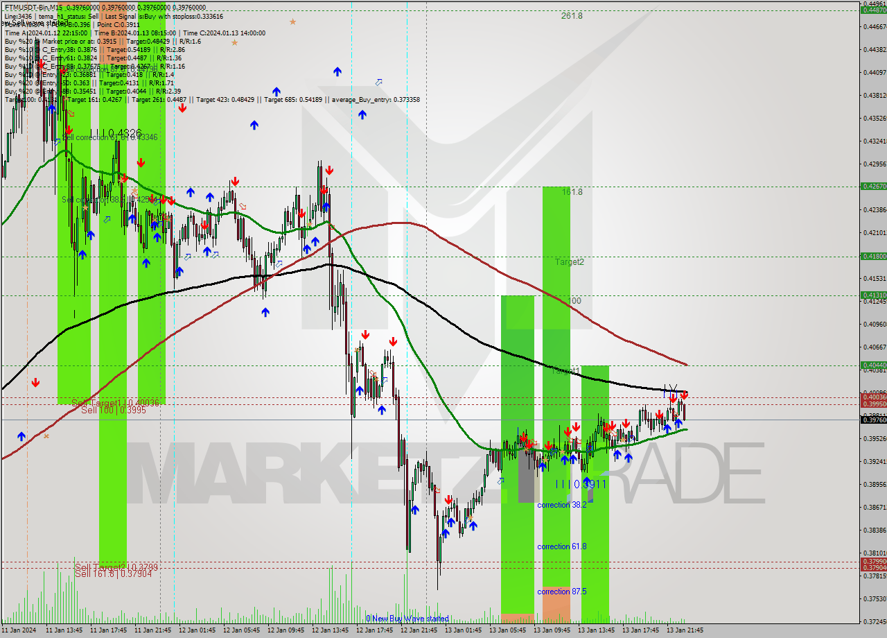Click the '0 New Buy Wave started' label
This screenshot has width=887, height=638.
tap(407, 619)
